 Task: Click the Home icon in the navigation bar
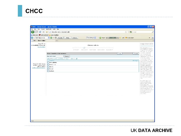tap(47, 32)
